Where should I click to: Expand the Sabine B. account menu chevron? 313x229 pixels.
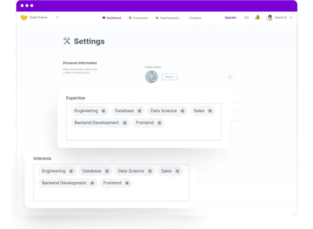[291, 17]
